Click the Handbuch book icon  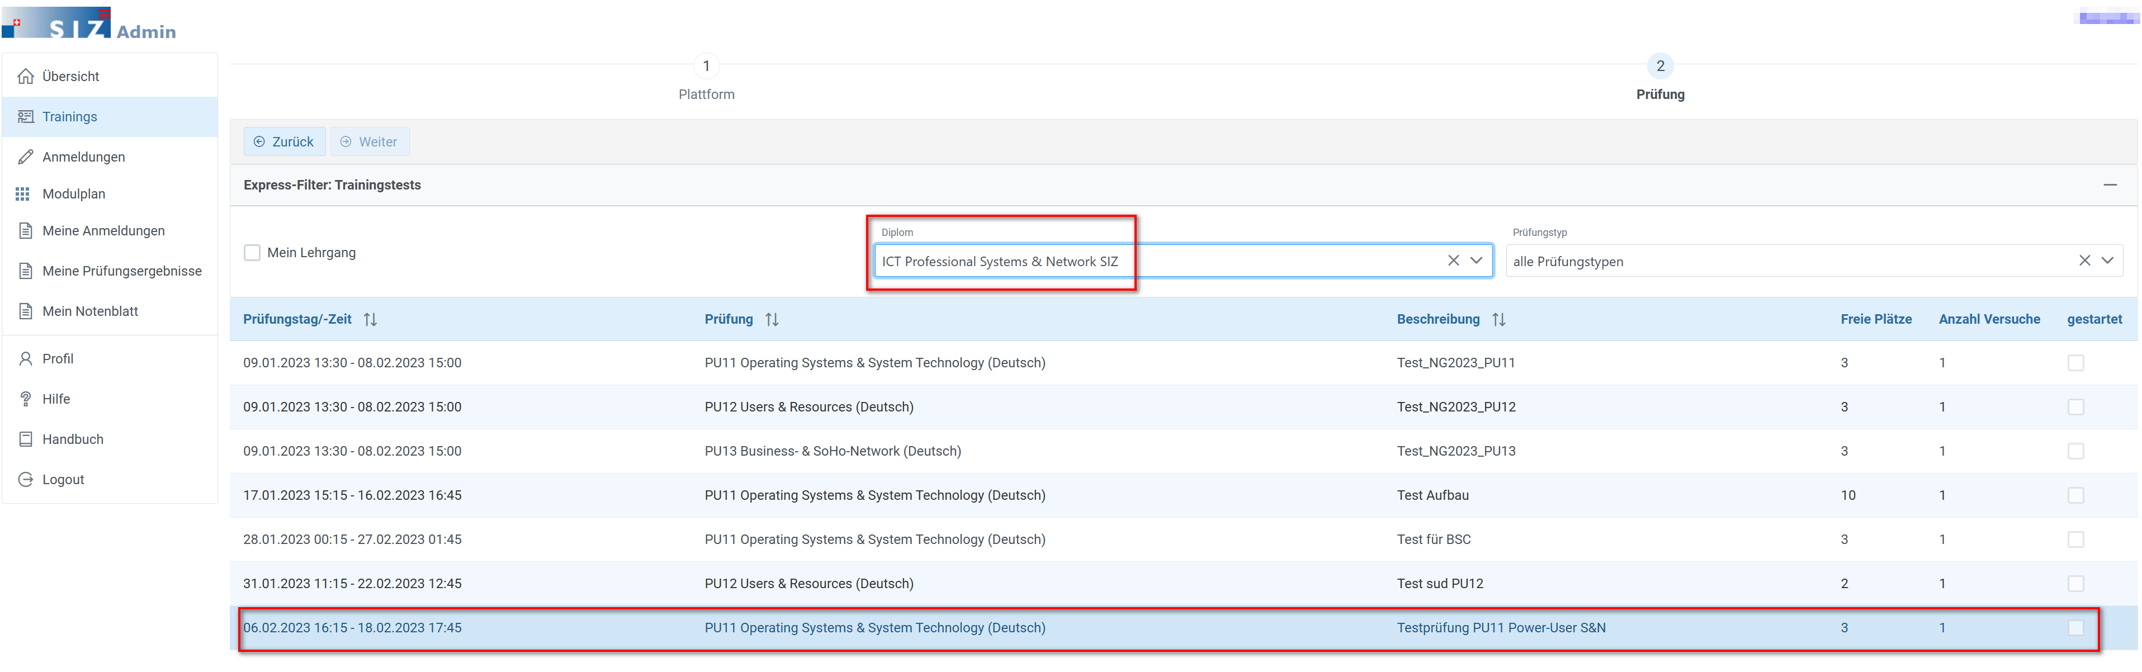click(x=26, y=439)
